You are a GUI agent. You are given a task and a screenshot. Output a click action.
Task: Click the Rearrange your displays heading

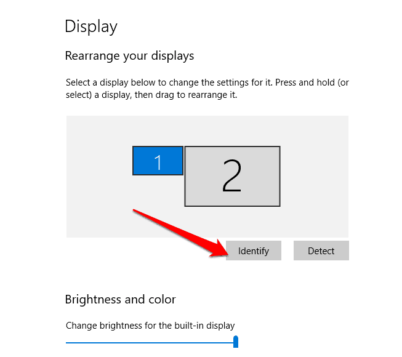[x=129, y=56]
